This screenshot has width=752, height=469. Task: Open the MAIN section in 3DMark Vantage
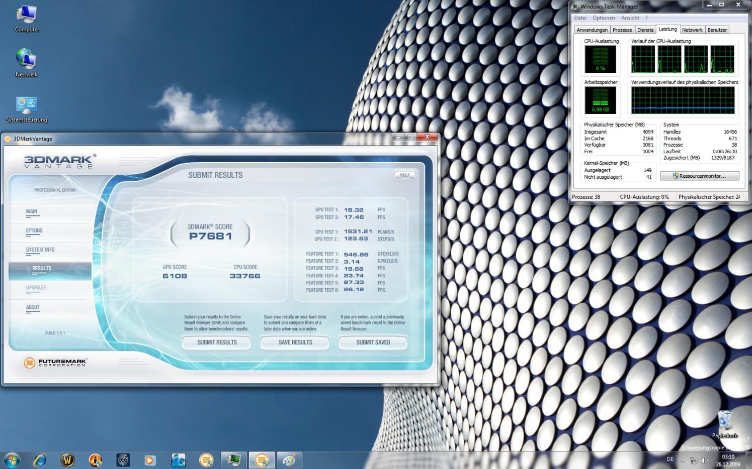32,211
